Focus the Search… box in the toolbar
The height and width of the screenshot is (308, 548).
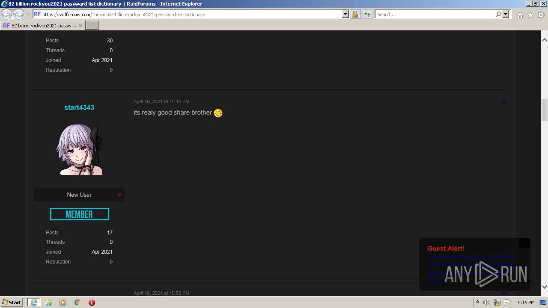coord(435,14)
